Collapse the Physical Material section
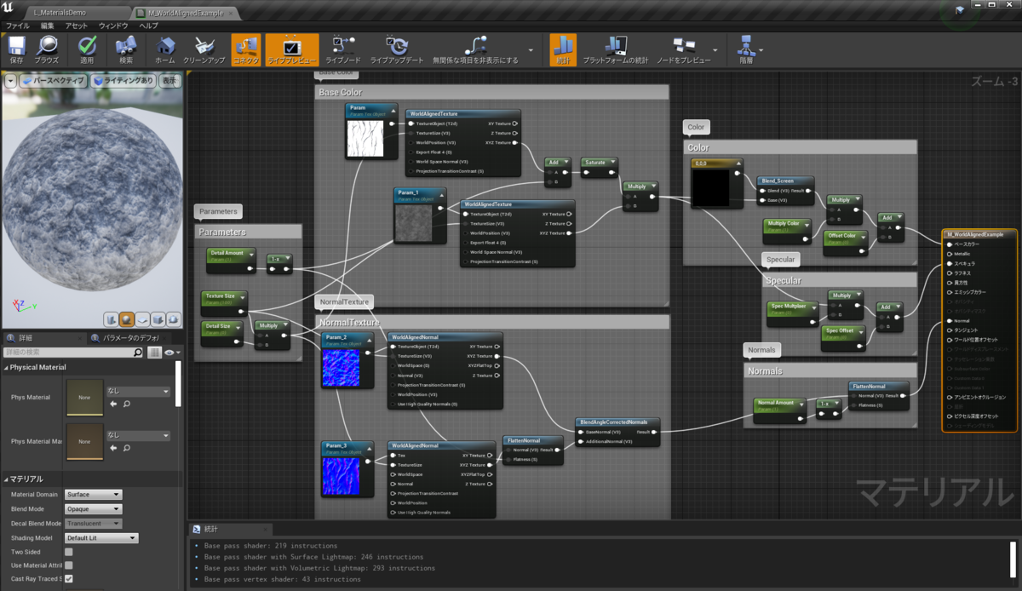The height and width of the screenshot is (591, 1022). [x=5, y=367]
